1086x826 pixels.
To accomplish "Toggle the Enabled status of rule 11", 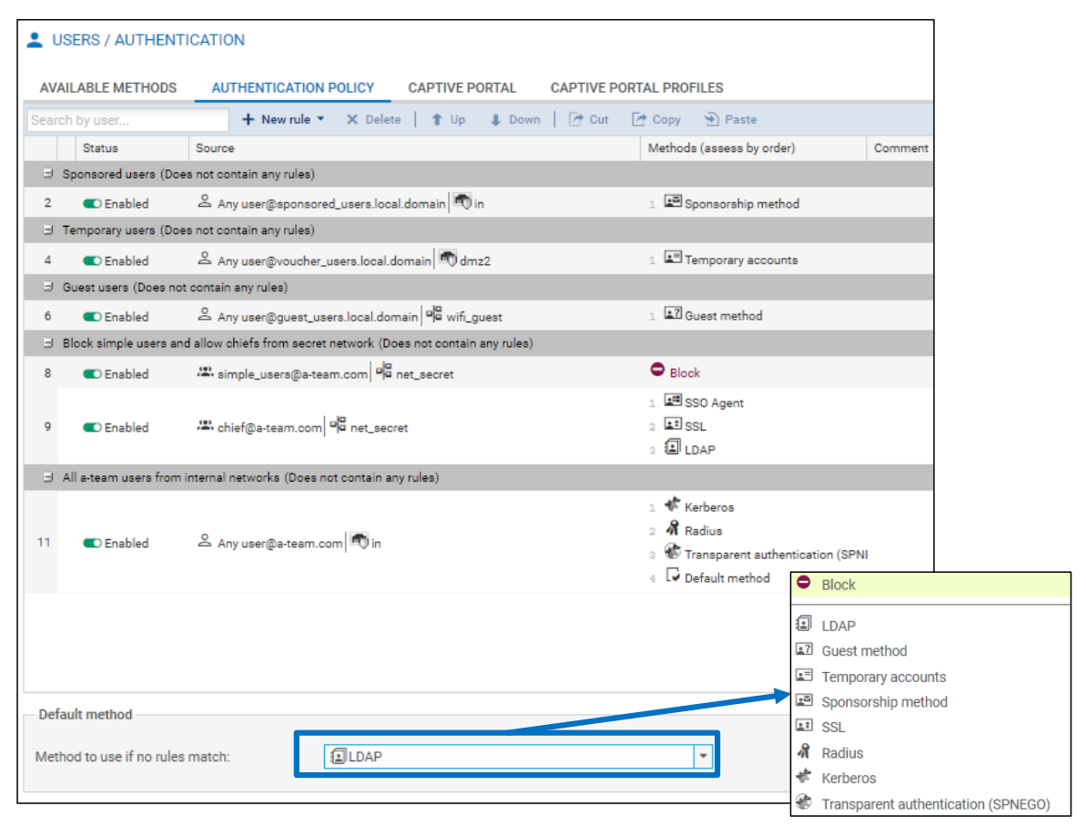I will coord(92,543).
